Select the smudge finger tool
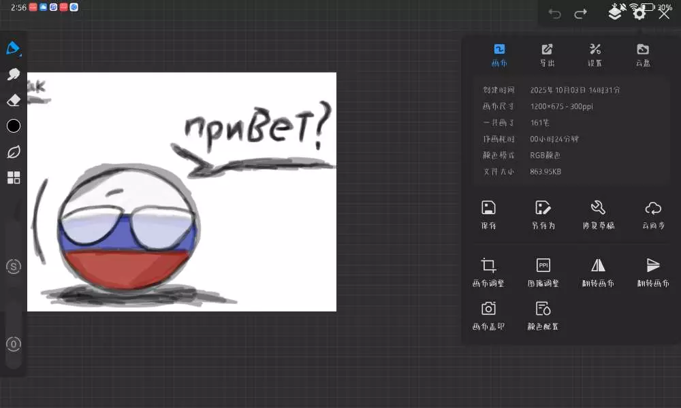Viewport: 681px width, 408px height. [14, 74]
